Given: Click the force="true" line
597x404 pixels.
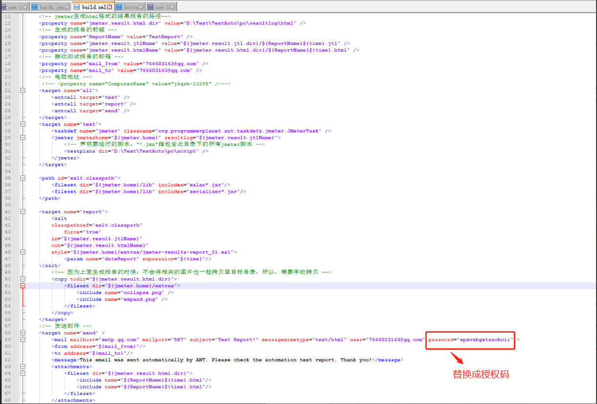Looking at the screenshot, I should coord(82,232).
